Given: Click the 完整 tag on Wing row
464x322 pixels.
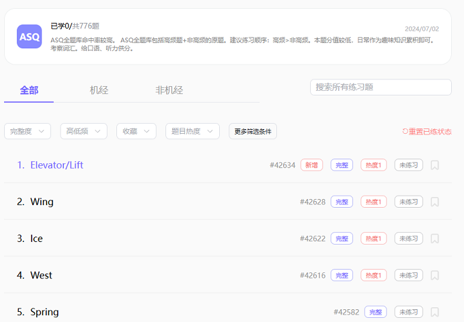Looking at the screenshot, I should 342,202.
